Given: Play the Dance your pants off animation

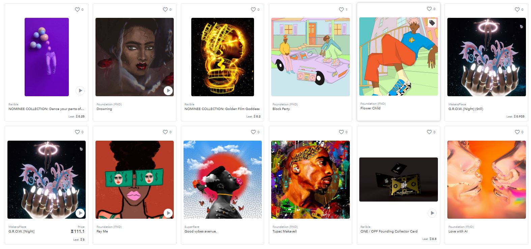Looking at the screenshot, I should coord(80,91).
